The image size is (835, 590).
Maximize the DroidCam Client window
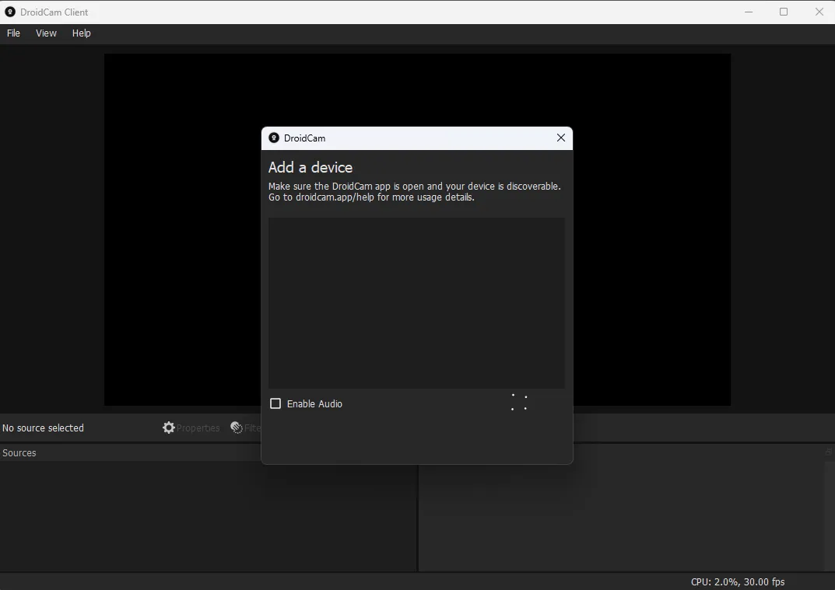coord(784,12)
